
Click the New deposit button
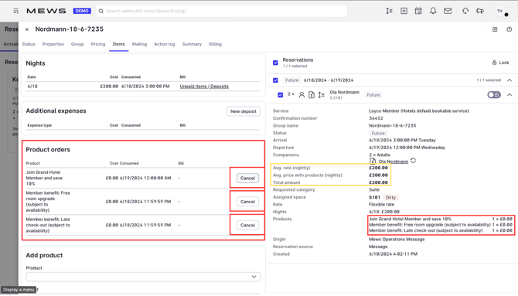coord(244,111)
